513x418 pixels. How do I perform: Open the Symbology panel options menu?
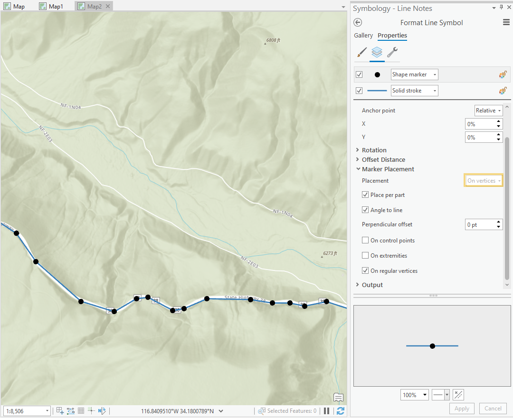click(506, 22)
